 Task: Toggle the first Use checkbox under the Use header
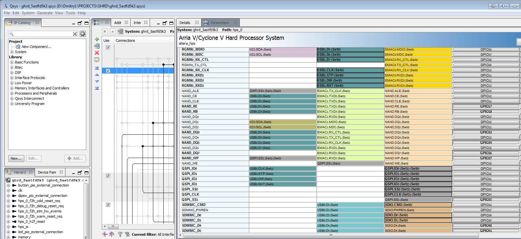tap(108, 47)
